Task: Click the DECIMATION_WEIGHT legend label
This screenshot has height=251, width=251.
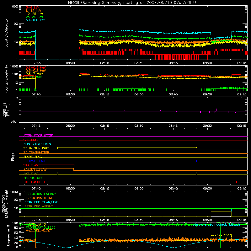Action: pyautogui.click(x=40, y=198)
